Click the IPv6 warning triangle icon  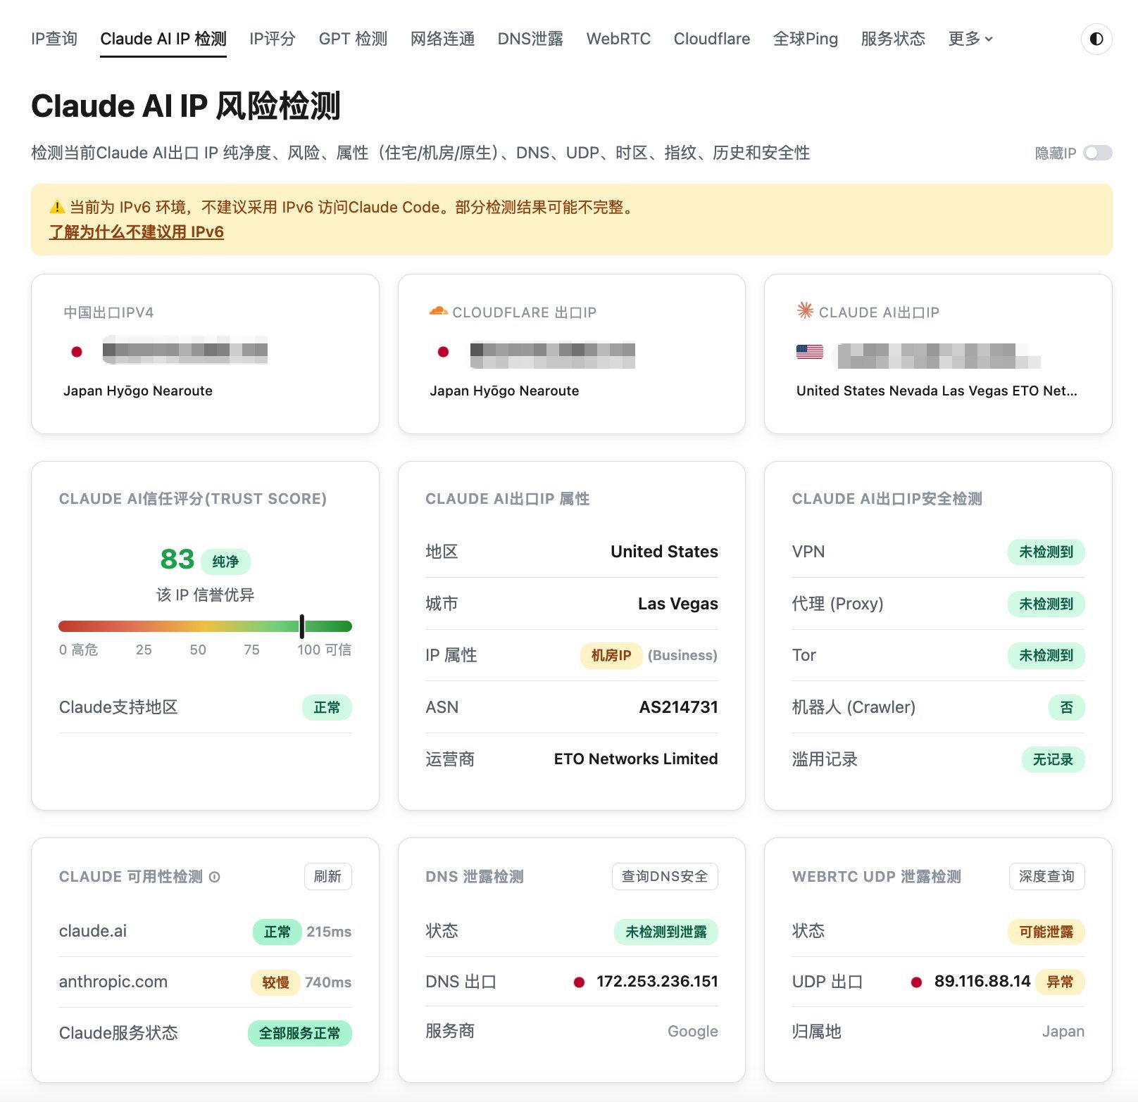[x=57, y=207]
